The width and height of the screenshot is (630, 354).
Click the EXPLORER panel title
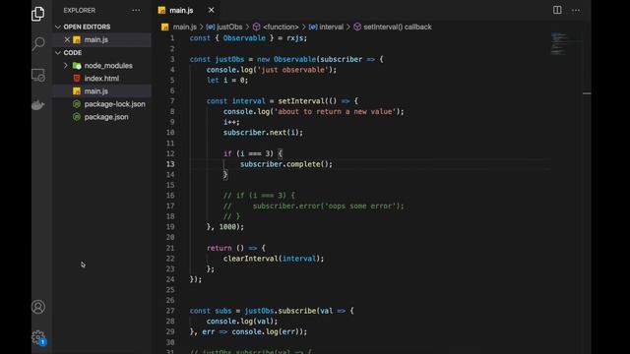pos(80,11)
